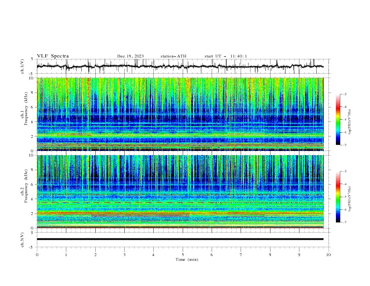This screenshot has height=286, width=370.
Task: Click the time axis tick label 10
Action: point(328,255)
